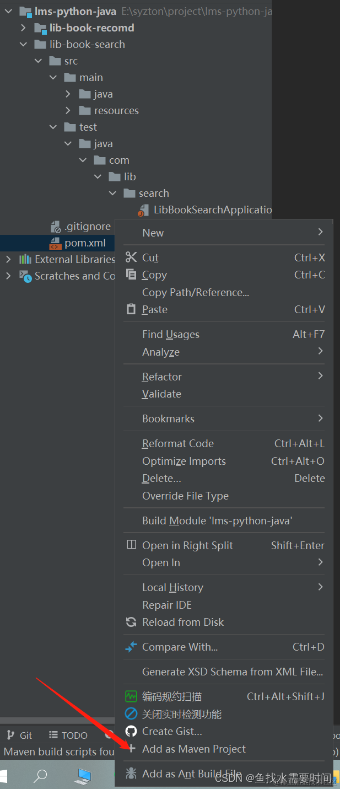Select the com package folder
The width and height of the screenshot is (340, 789).
(x=112, y=160)
